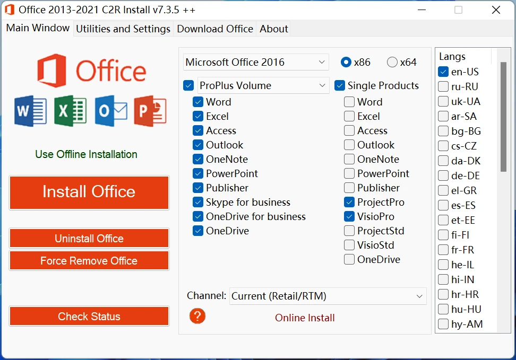The width and height of the screenshot is (516, 360).
Task: Uncheck PowerPoint in the ProPlus list
Action: pyautogui.click(x=198, y=173)
